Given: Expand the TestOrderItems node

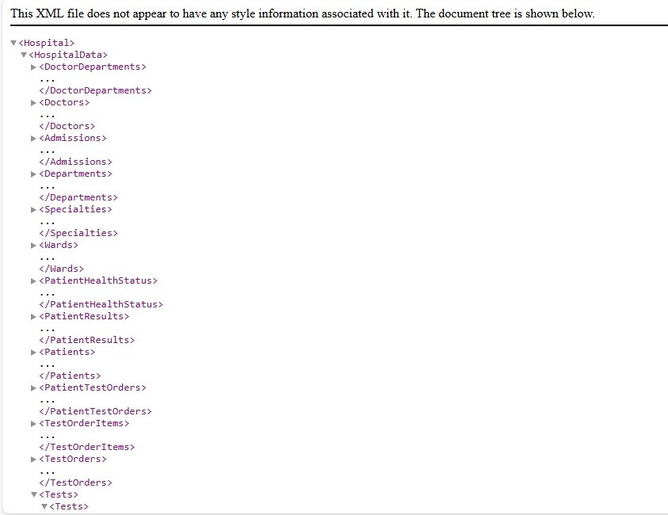Looking at the screenshot, I should point(33,423).
